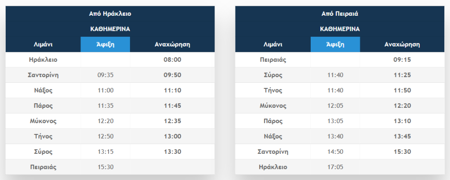450x180 pixels.
Task: Click the 12:35 Μύκονος departure time
Action: [172, 121]
